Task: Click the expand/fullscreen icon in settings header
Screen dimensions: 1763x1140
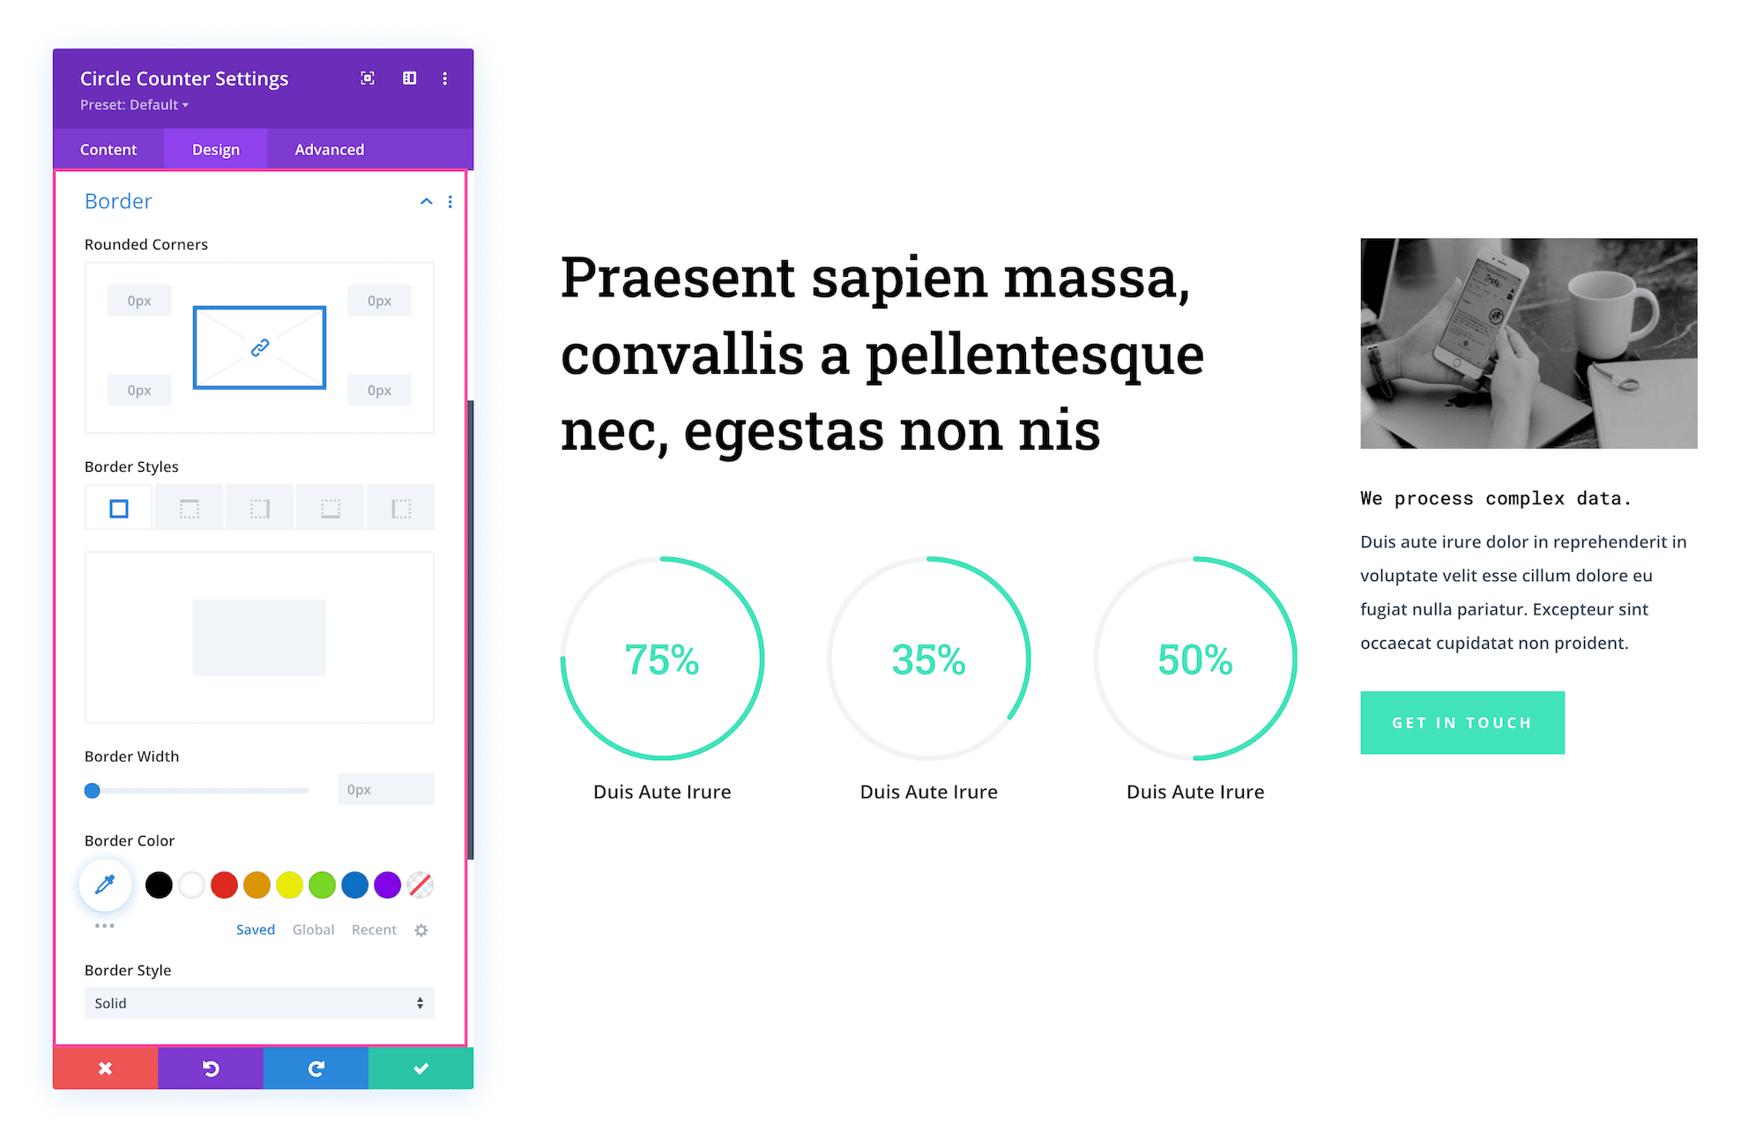Action: click(x=368, y=79)
